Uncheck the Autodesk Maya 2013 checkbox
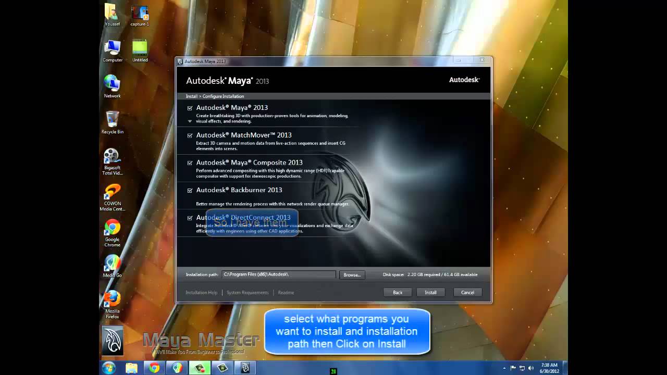667x375 pixels. (190, 108)
